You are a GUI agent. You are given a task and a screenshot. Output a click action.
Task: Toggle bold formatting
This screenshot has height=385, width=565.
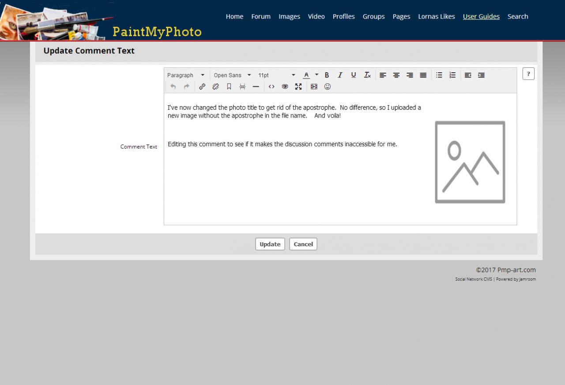pos(327,75)
